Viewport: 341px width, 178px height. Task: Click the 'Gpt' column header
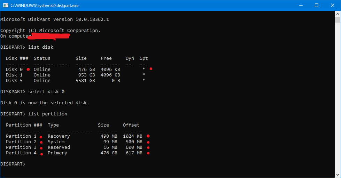coord(144,58)
